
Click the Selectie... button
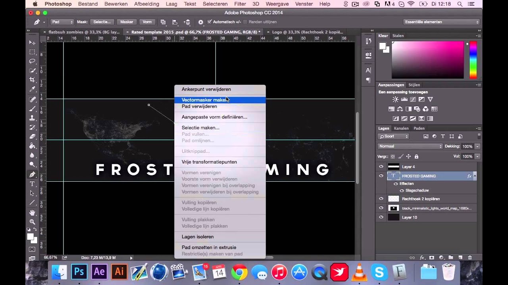coord(102,22)
